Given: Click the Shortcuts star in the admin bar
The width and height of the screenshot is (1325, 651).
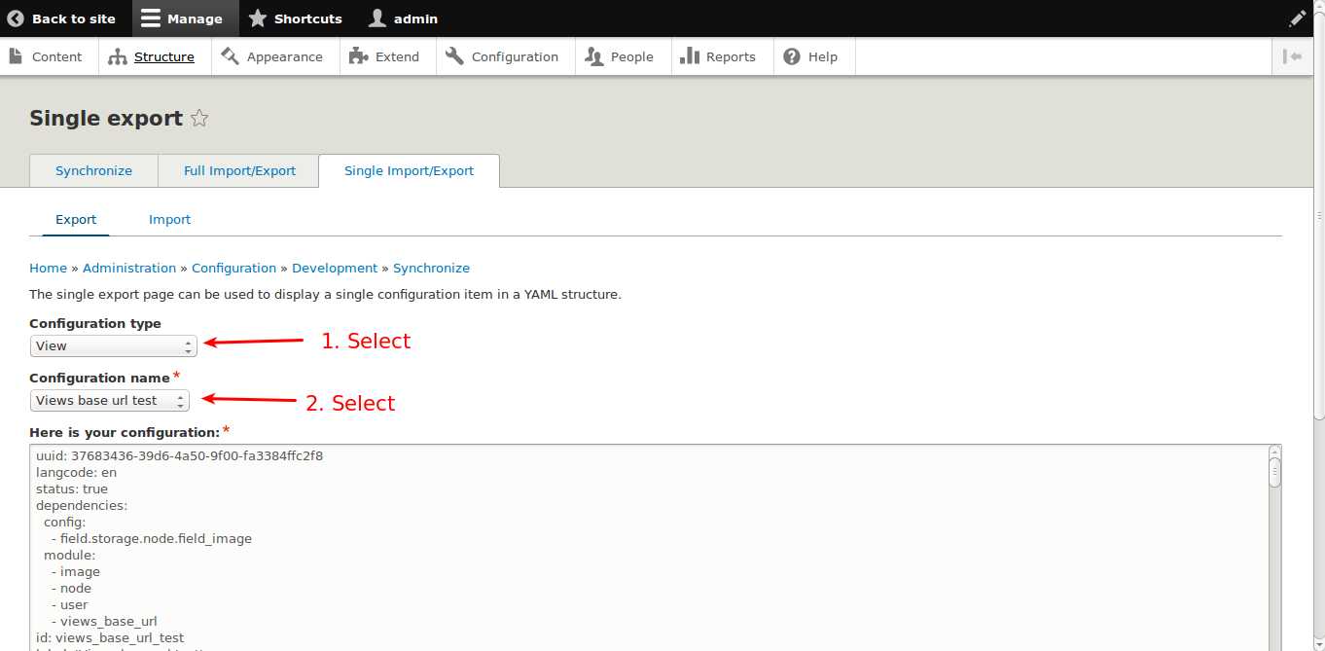Looking at the screenshot, I should click(257, 18).
